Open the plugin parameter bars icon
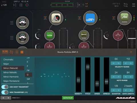This screenshot has width=137, height=103. 22,52
